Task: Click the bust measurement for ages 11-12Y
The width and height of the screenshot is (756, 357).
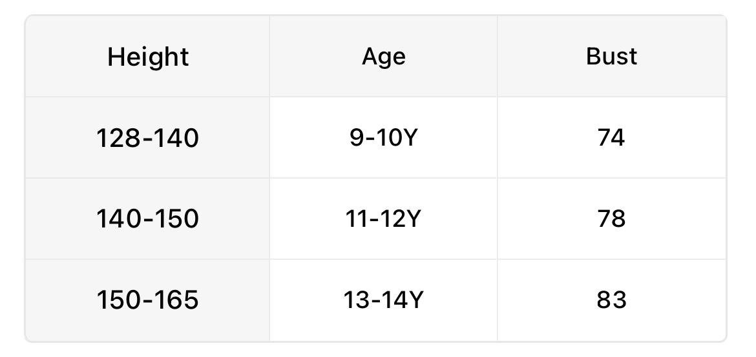Action: (x=611, y=219)
